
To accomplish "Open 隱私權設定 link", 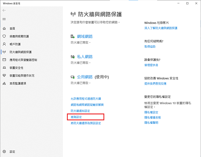I will [151, 112].
